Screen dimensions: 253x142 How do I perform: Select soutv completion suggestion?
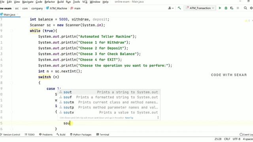click(109, 112)
